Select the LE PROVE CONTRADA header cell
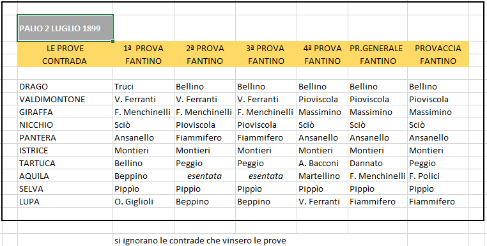 click(65, 54)
